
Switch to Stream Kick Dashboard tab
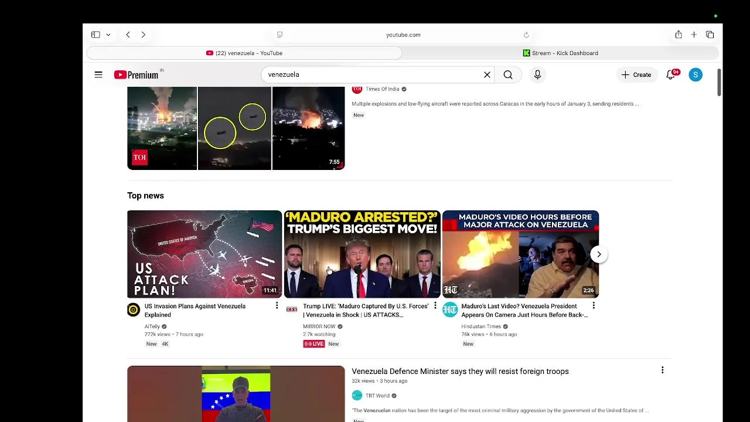point(560,53)
